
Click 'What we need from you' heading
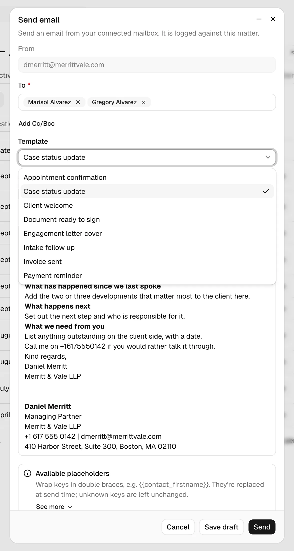pyautogui.click(x=64, y=326)
